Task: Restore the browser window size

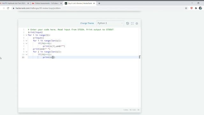Action: (x=198, y=3)
